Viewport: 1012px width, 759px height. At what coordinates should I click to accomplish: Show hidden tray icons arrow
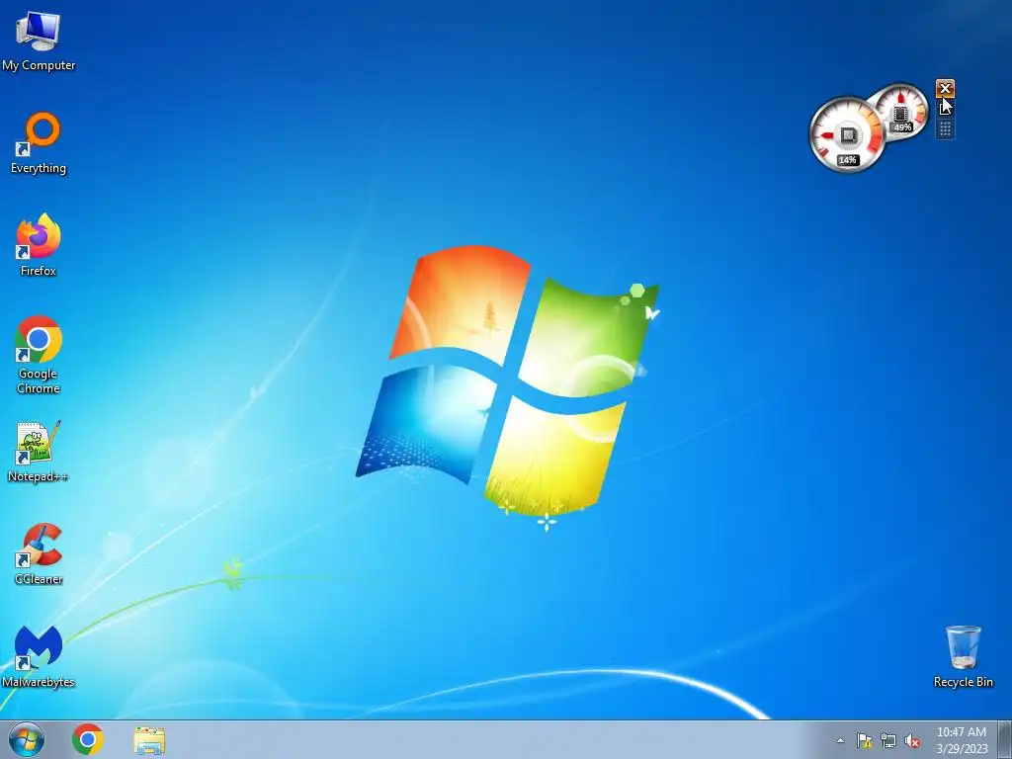click(840, 740)
